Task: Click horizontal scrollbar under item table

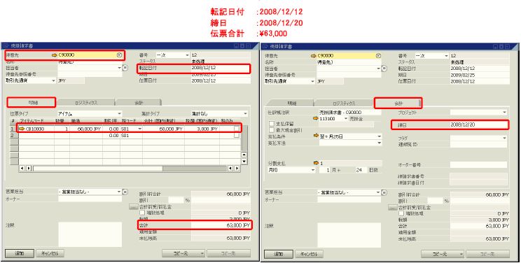Action: [130, 169]
